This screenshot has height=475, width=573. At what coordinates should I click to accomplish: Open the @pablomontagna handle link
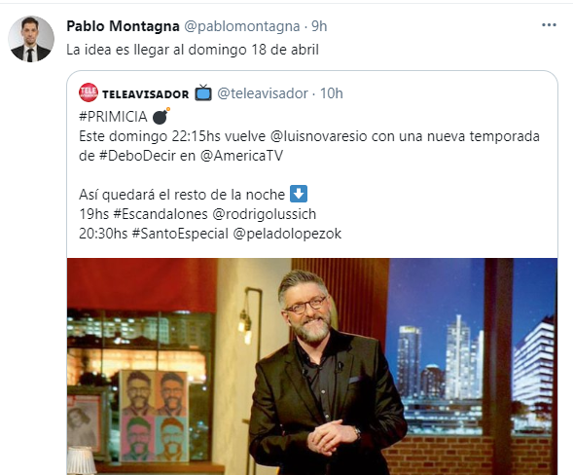[241, 26]
